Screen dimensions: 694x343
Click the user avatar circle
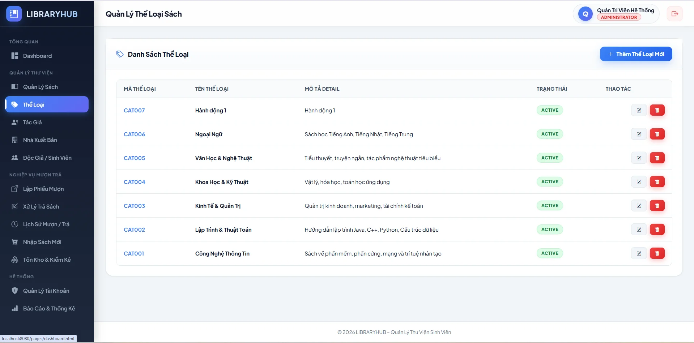585,14
